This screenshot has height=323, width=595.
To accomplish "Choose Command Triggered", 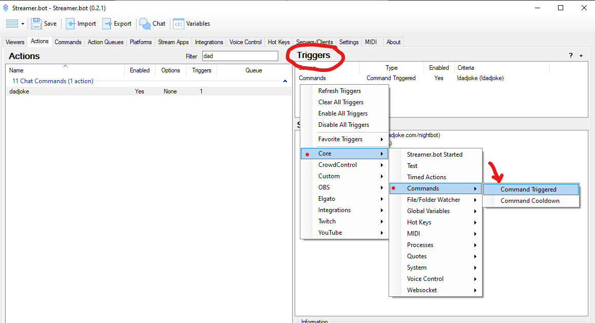I will (x=531, y=189).
